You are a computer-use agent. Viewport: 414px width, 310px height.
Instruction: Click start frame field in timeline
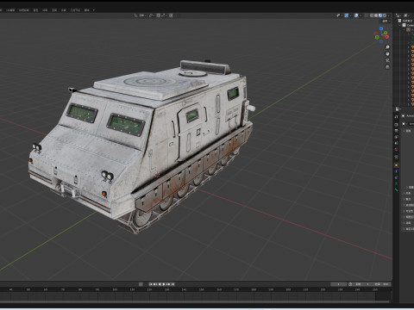362,284
